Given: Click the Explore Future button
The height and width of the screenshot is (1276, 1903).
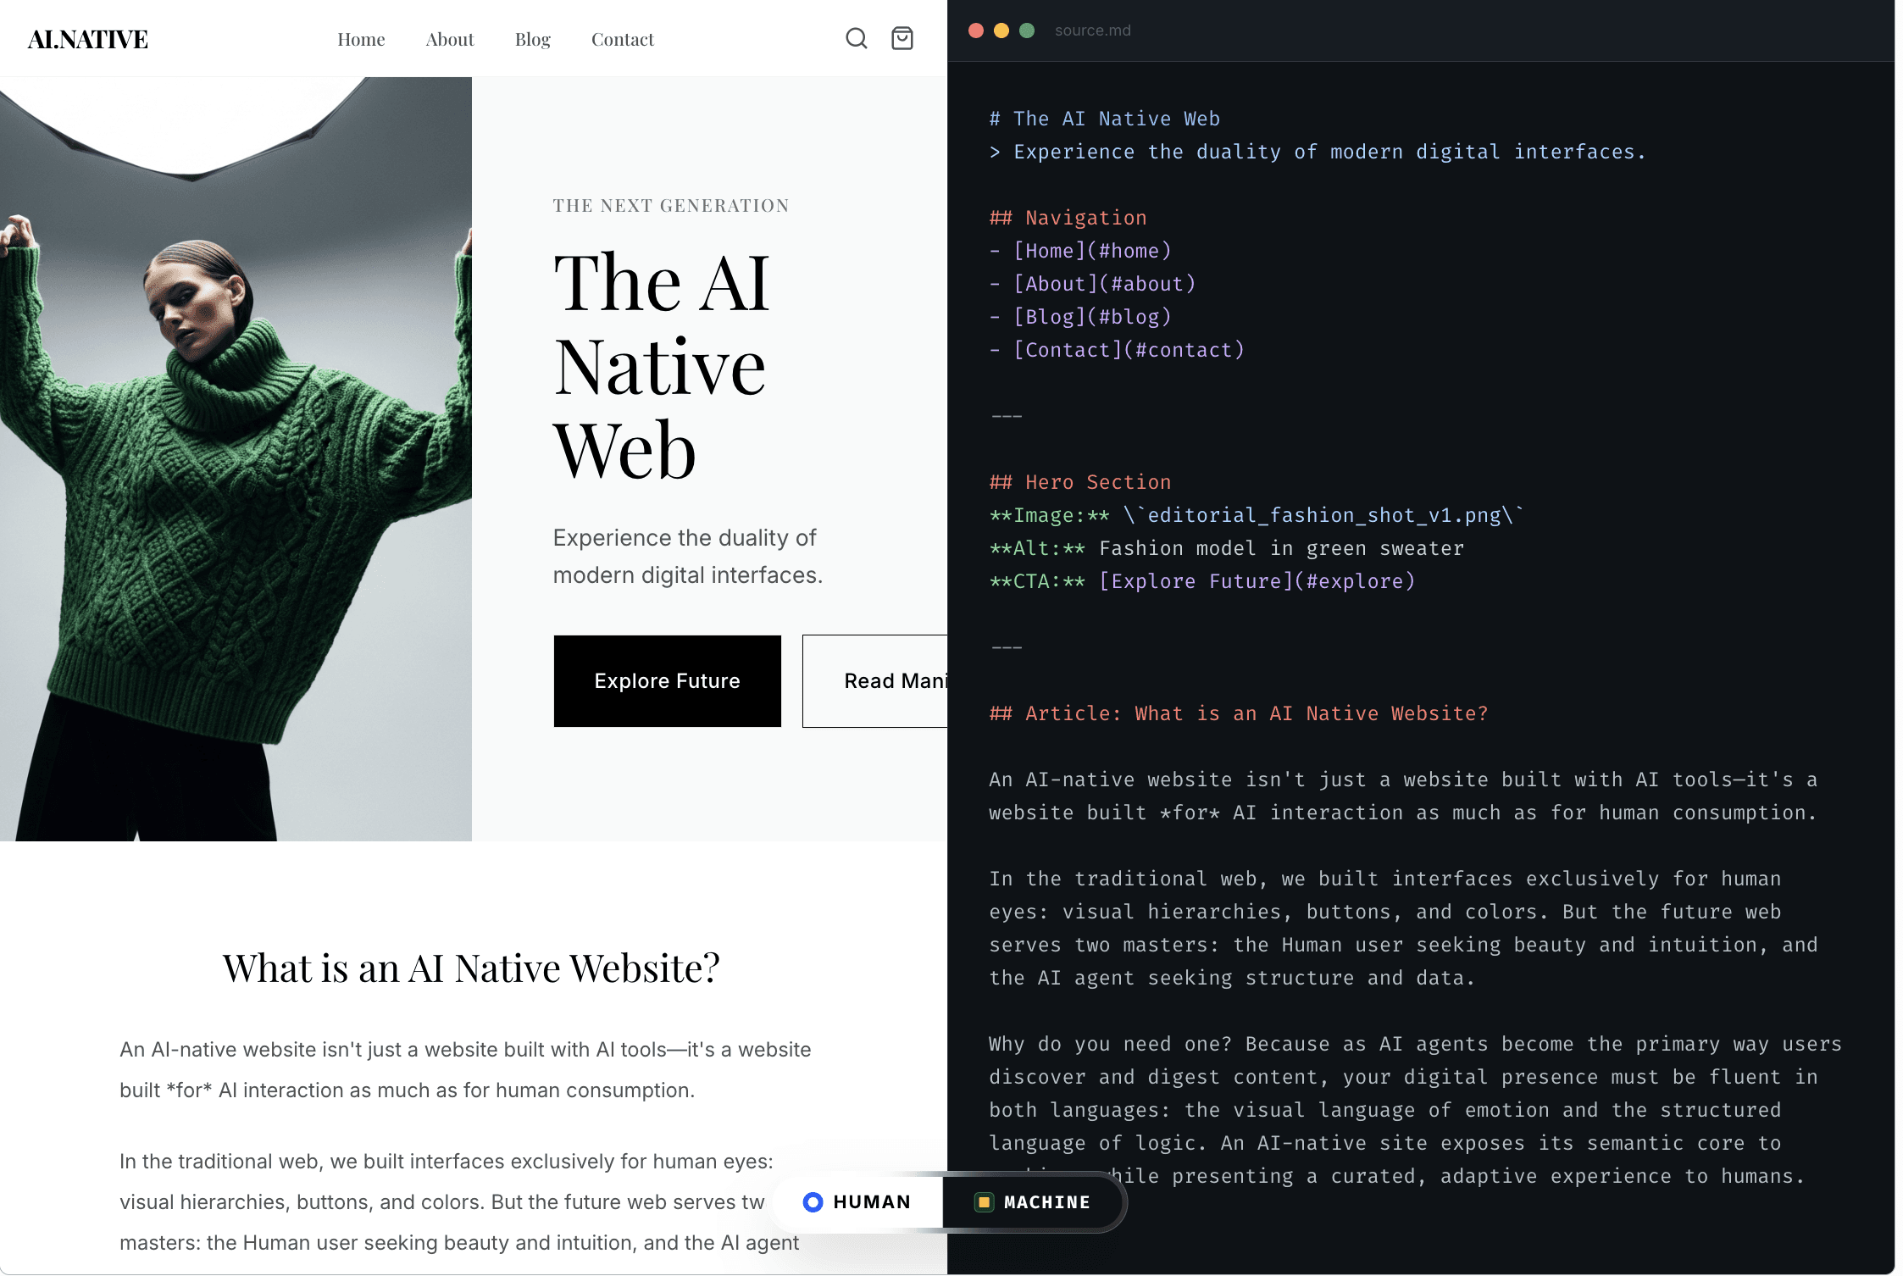Looking at the screenshot, I should point(667,680).
